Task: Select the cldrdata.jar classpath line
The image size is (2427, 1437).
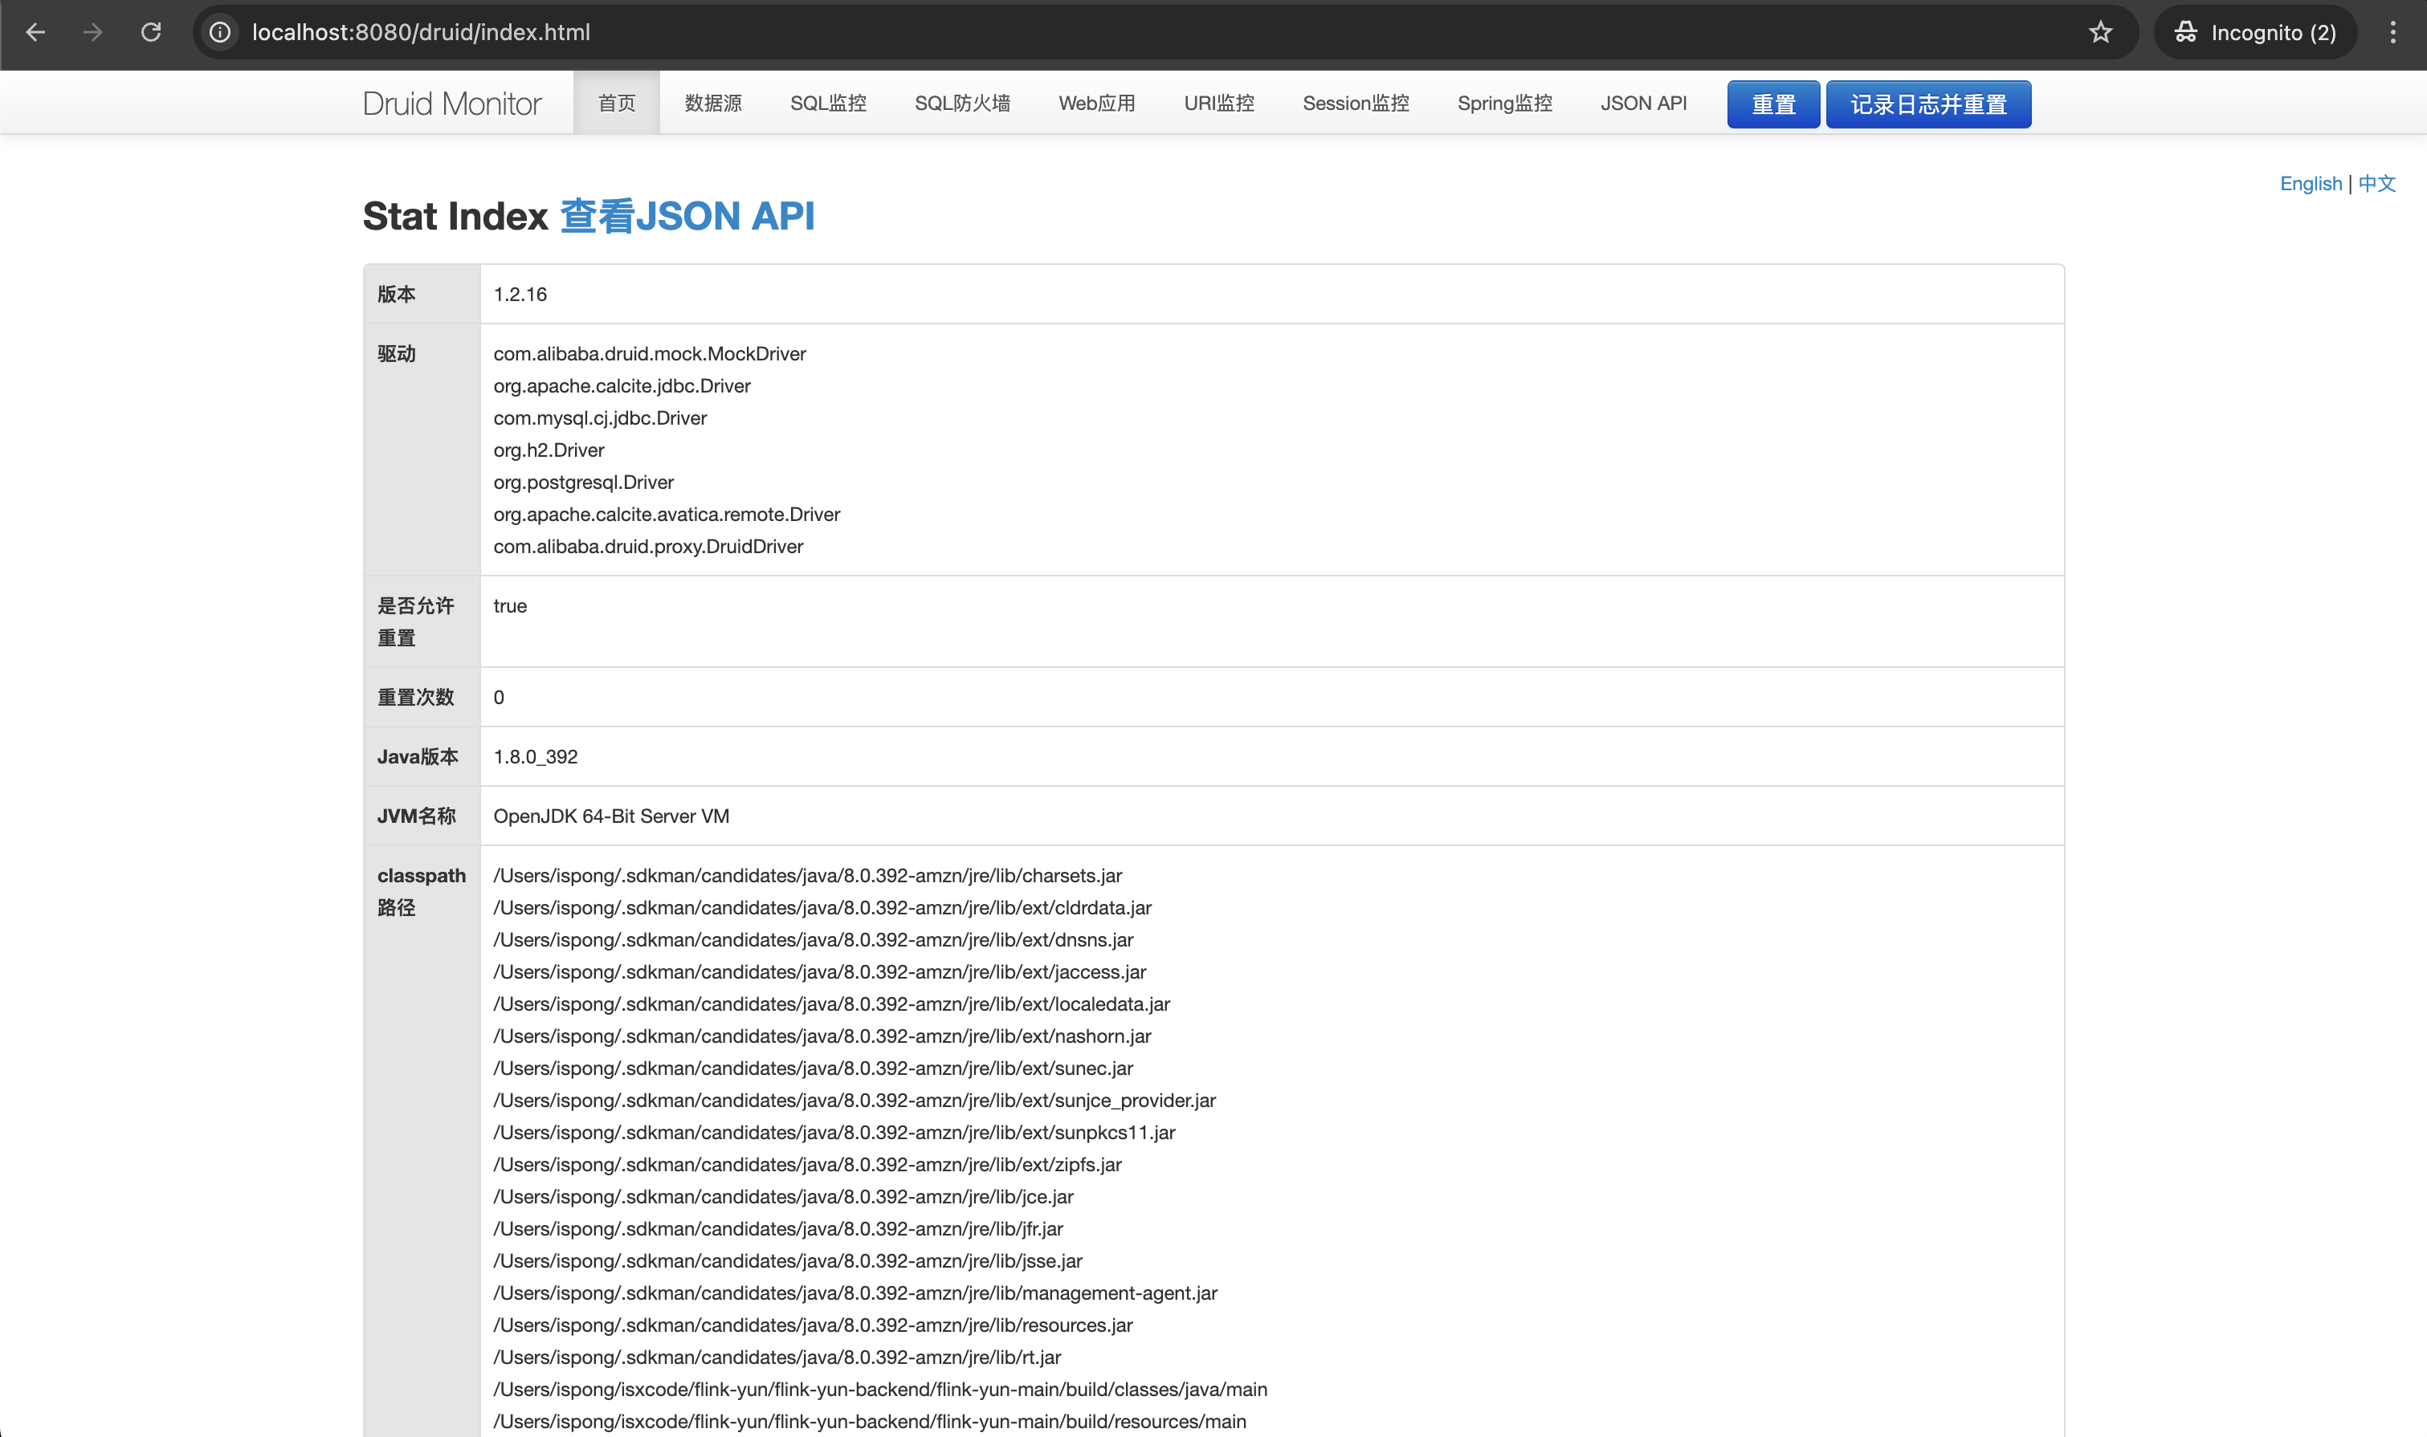Action: pyautogui.click(x=822, y=907)
